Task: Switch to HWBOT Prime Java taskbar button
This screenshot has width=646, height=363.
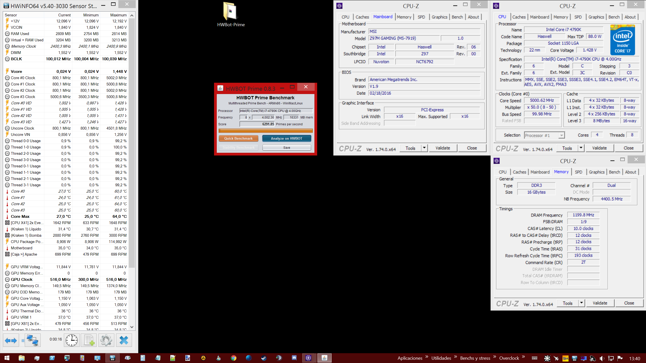Action: tap(325, 358)
